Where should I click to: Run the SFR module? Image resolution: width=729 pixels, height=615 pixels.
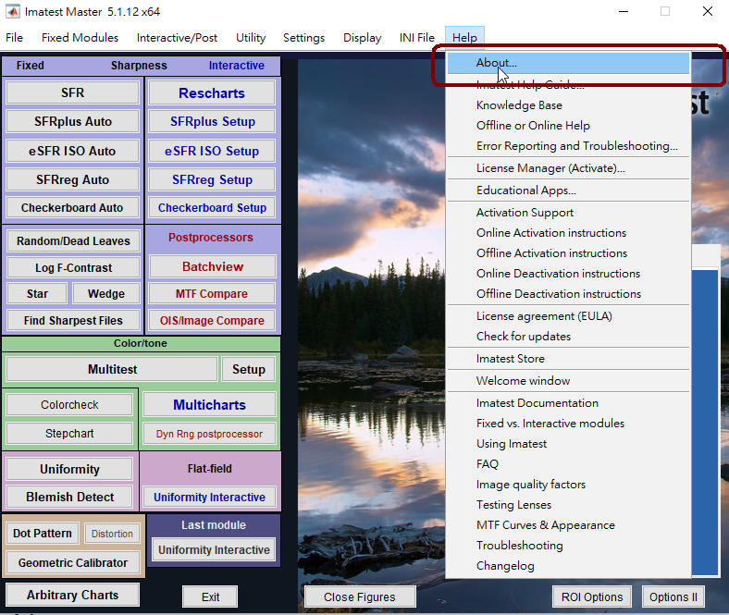tap(72, 92)
